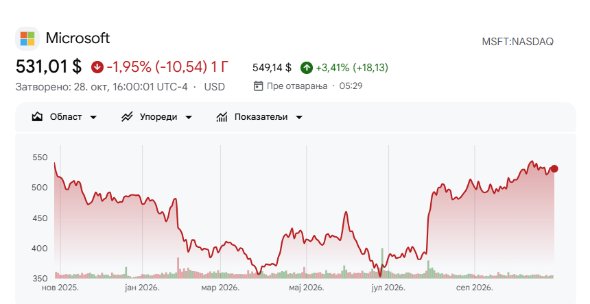Click the 450 y-axis value
The width and height of the screenshot is (590, 304).
[40, 218]
